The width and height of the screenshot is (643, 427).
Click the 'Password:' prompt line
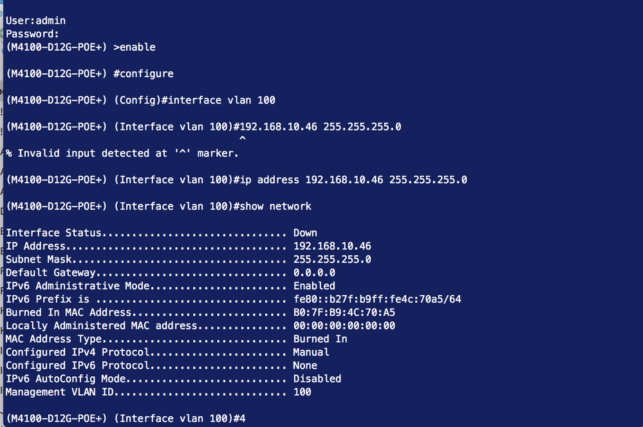[x=32, y=33]
